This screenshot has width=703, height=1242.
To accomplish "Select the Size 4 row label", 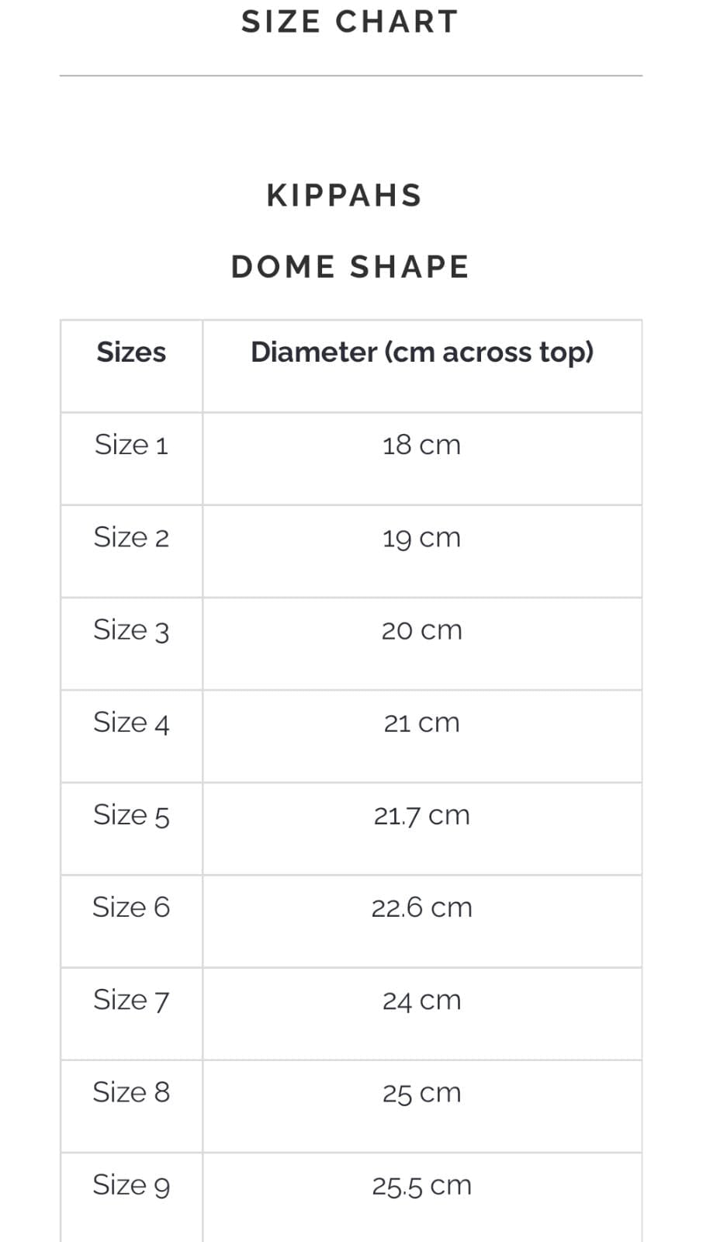I will tap(131, 723).
